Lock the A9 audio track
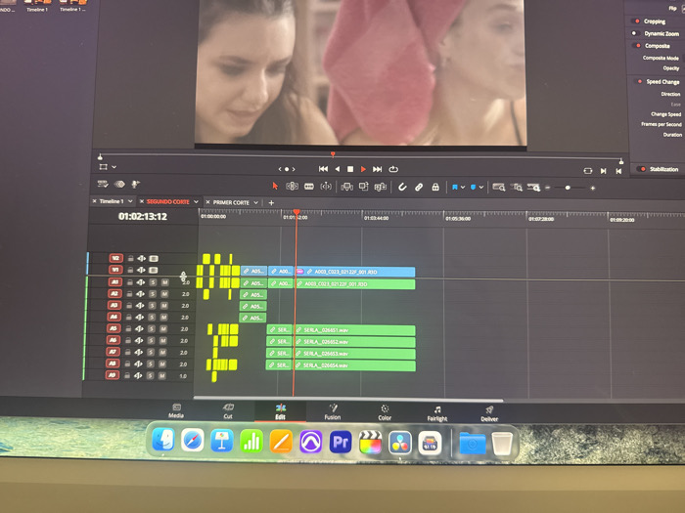Image resolution: width=685 pixels, height=513 pixels. [126, 375]
